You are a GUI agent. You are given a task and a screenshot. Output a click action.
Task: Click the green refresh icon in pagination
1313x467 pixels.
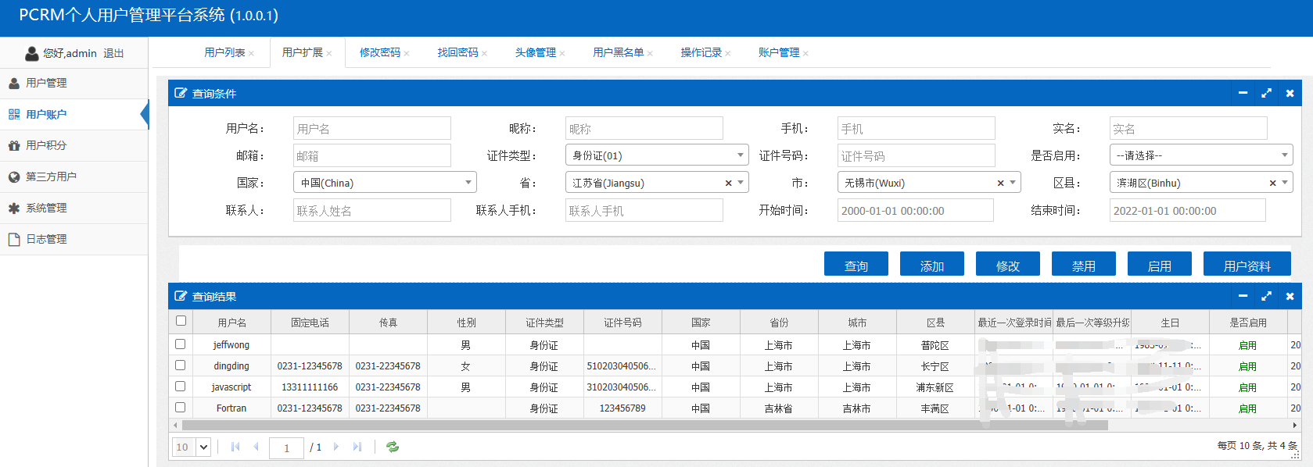[393, 447]
